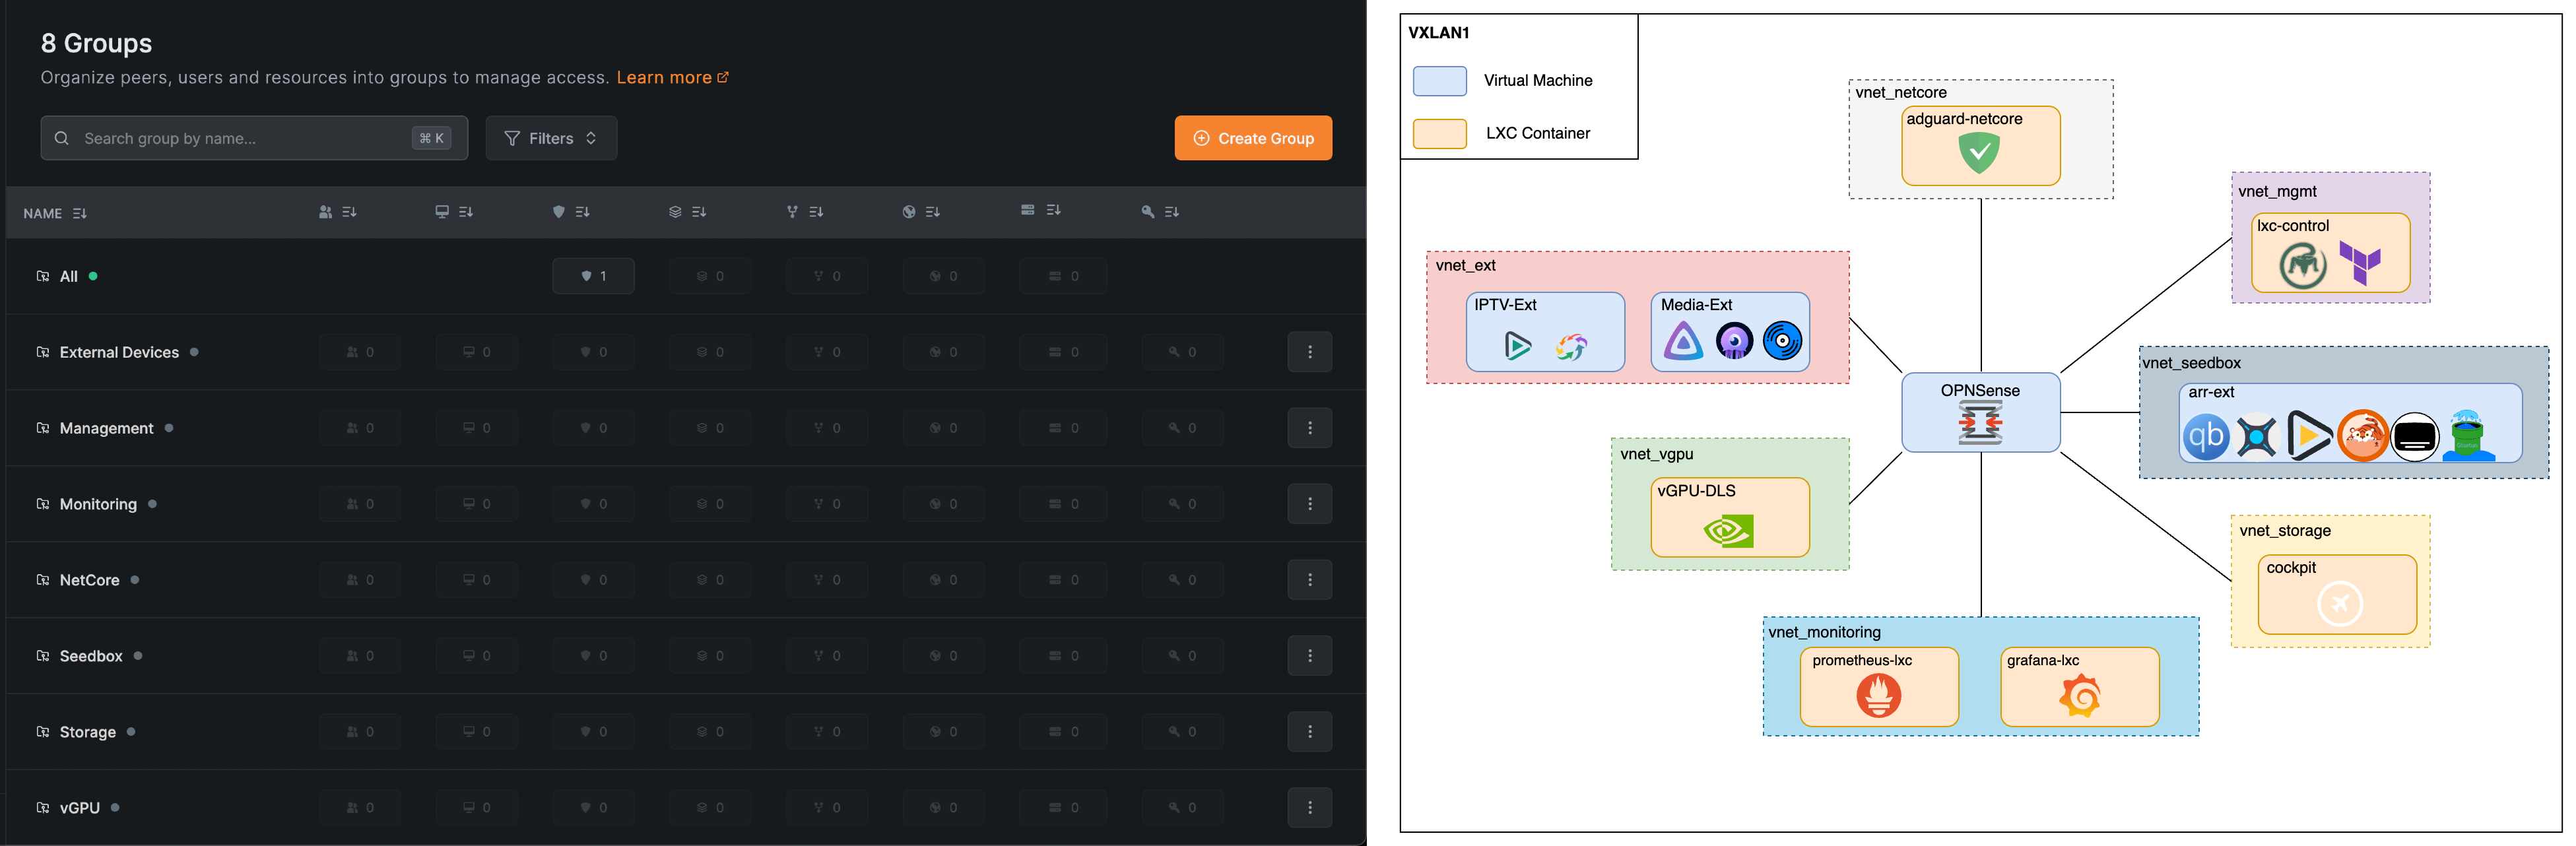Open the Monitoring row three-dot menu
The height and width of the screenshot is (846, 2576).
[1309, 504]
